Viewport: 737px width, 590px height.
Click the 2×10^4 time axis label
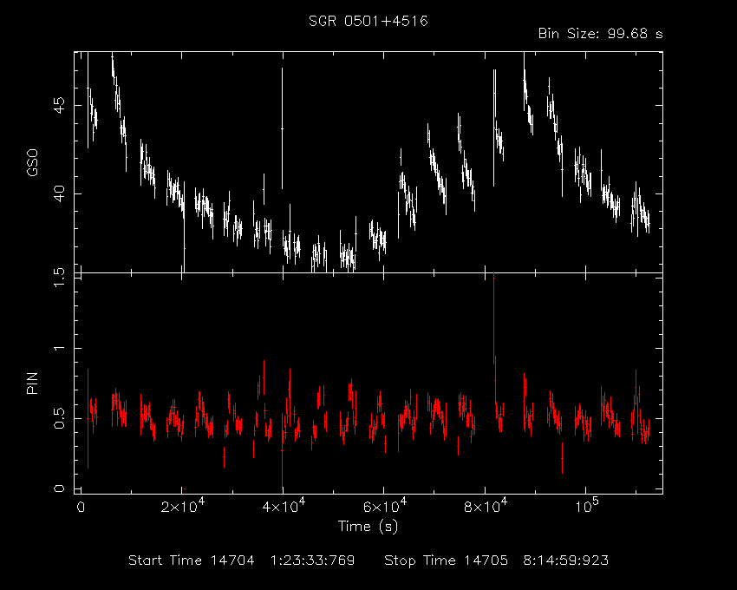point(182,505)
